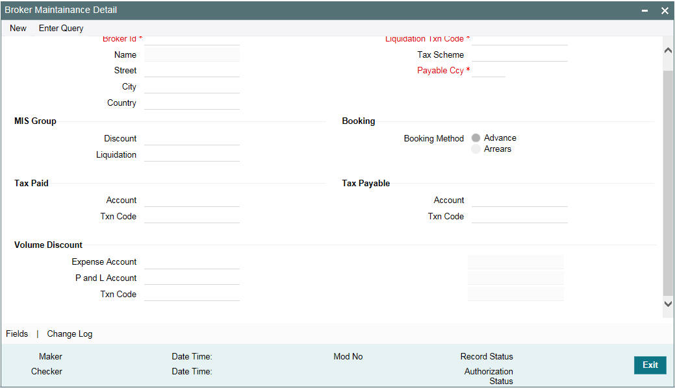Click the 'MIS Group' section heading
This screenshot has height=388, width=675.
[x=35, y=121]
